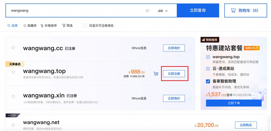Expand the 首年 price details chevron
Viewport: 271px width, 131px height.
pos(253,95)
